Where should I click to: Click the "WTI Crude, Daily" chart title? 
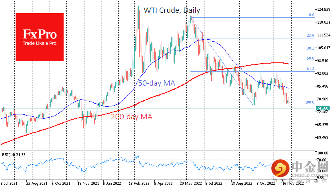coord(172,10)
